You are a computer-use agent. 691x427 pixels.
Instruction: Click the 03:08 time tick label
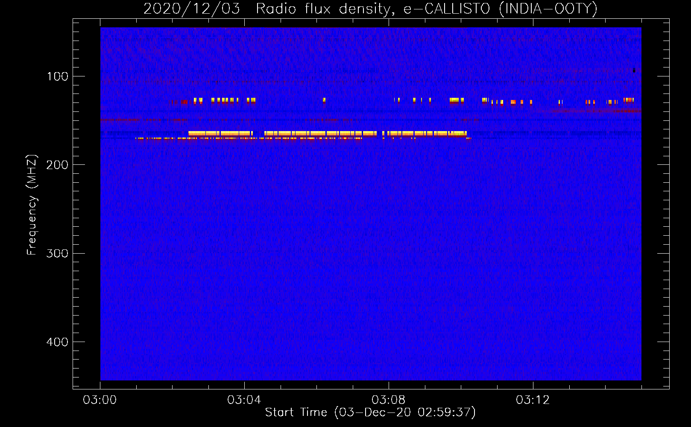pos(389,400)
